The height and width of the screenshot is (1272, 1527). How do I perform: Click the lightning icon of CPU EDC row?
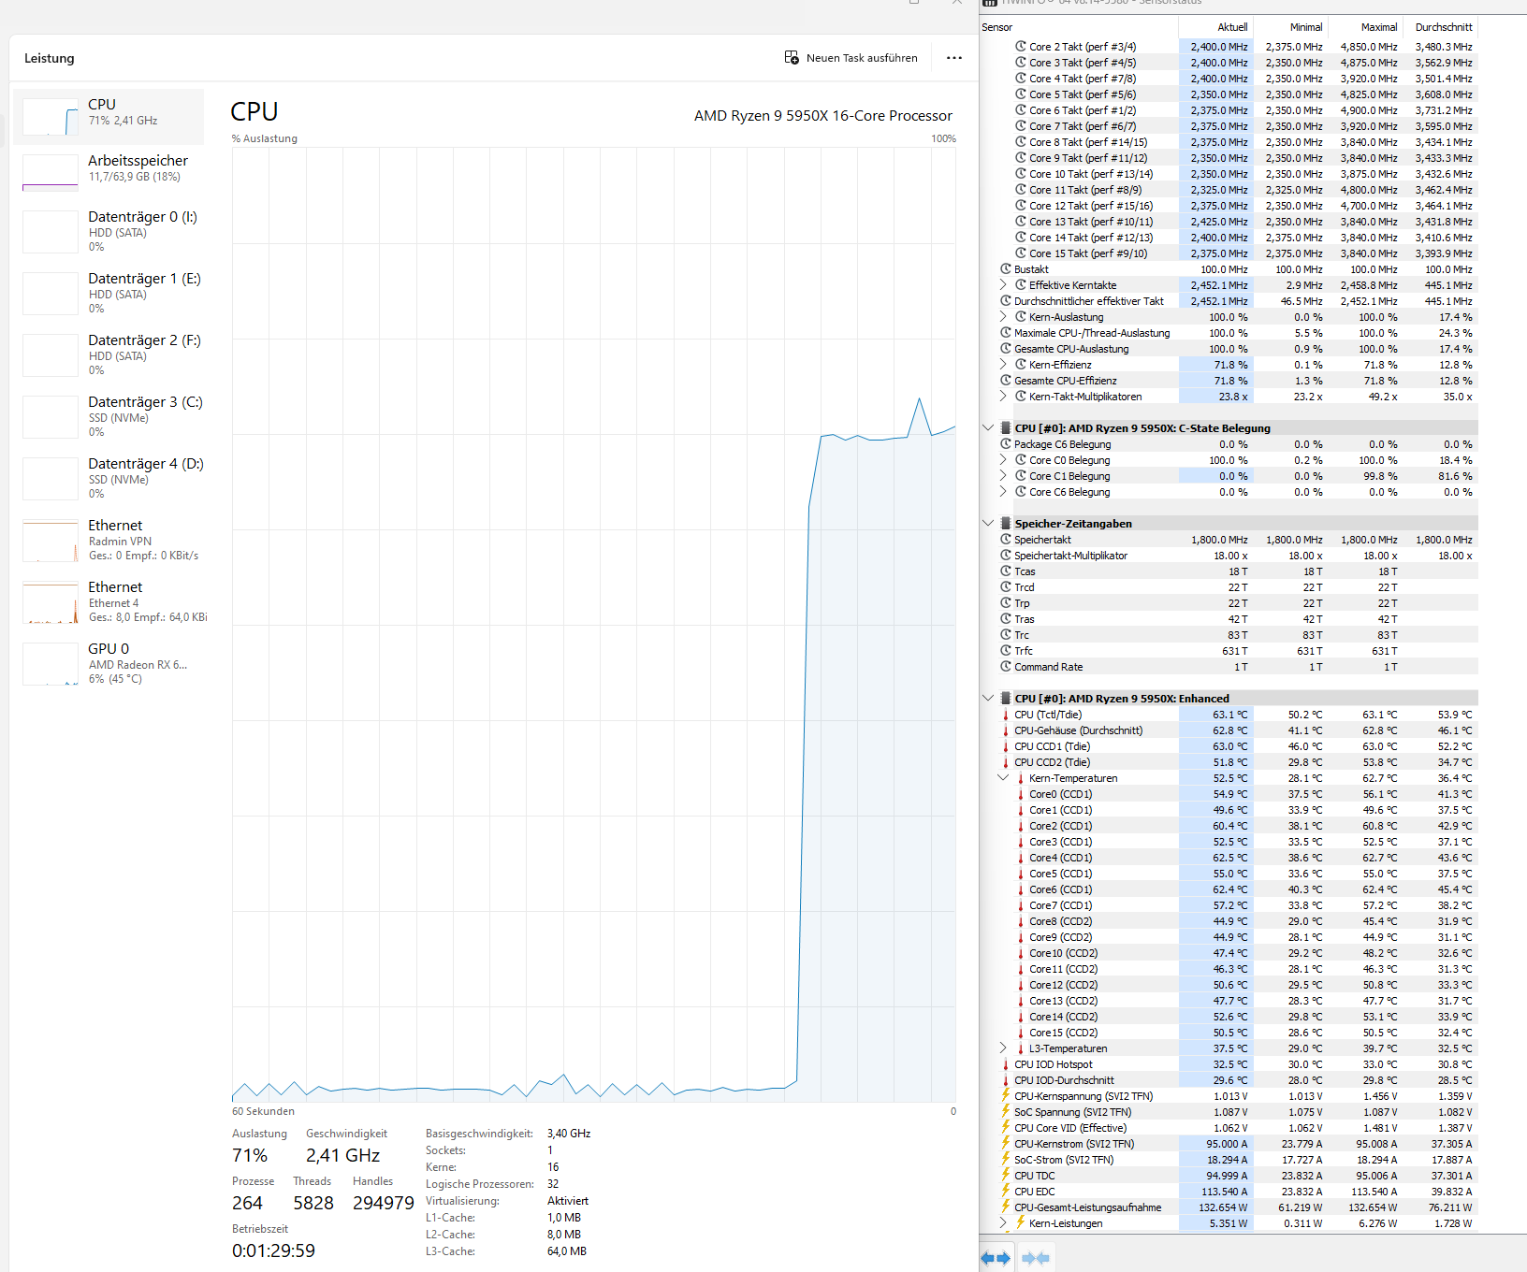(x=1006, y=1192)
